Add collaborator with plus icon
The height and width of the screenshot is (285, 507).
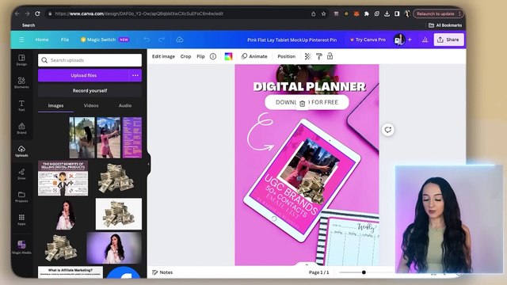tap(410, 40)
